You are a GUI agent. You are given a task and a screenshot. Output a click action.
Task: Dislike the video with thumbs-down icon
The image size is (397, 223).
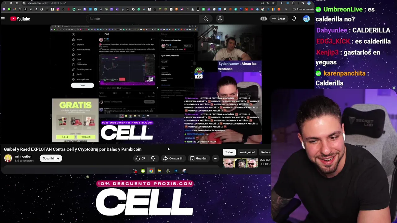coord(153,158)
